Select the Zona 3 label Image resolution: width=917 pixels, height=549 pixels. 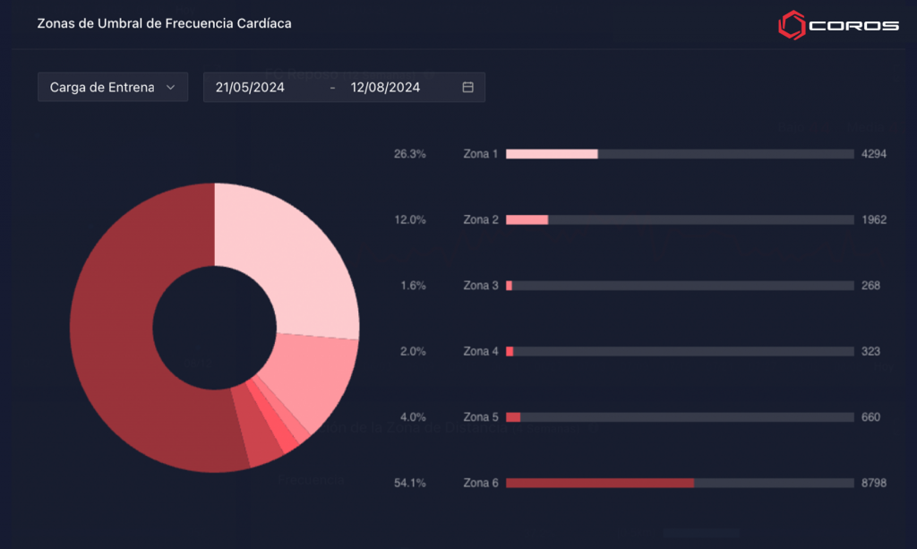(481, 286)
